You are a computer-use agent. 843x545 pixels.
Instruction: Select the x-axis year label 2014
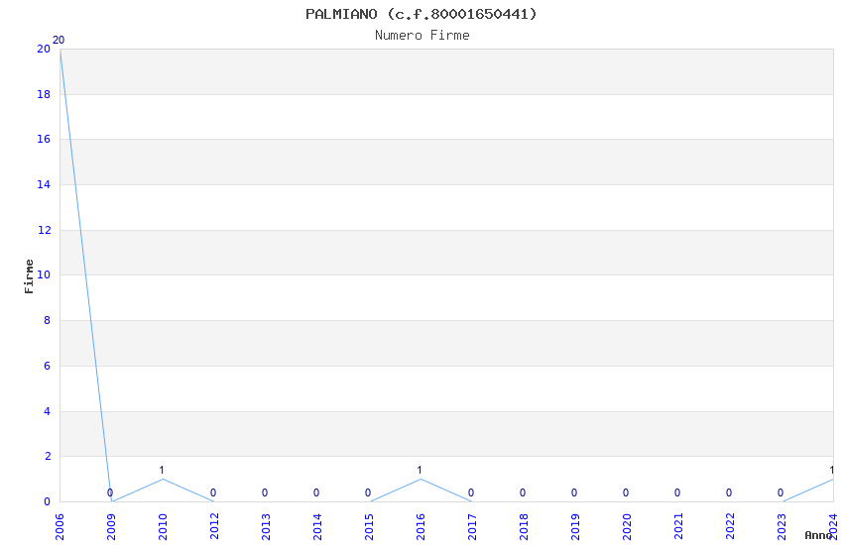coord(317,527)
